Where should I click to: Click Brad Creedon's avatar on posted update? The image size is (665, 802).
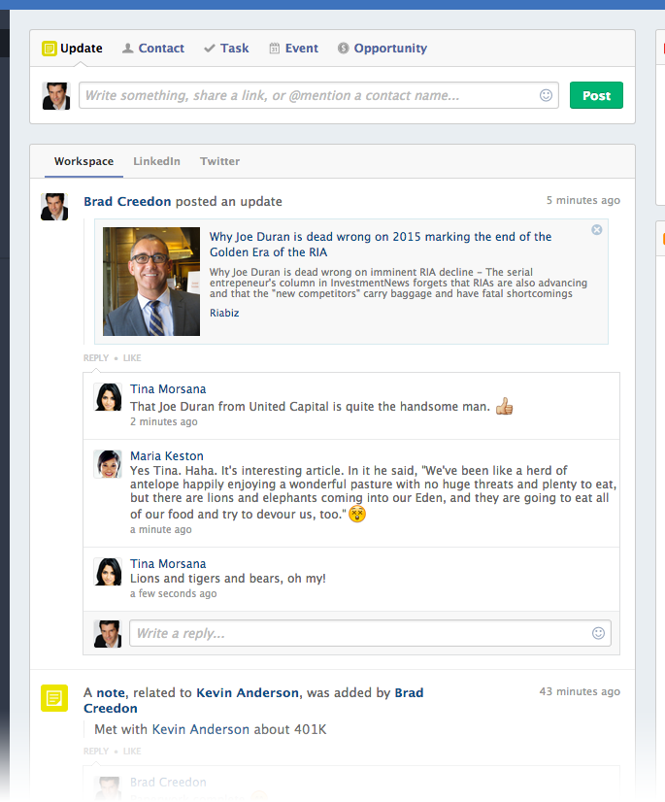(x=54, y=207)
